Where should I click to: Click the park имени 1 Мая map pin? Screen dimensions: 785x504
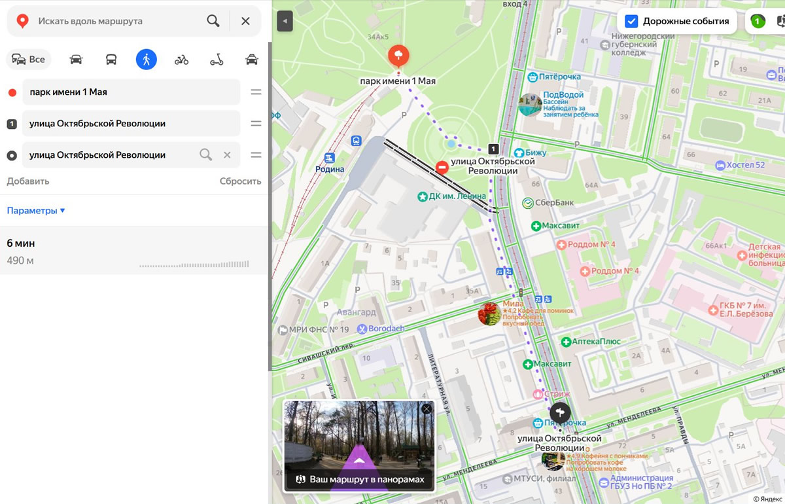(398, 56)
